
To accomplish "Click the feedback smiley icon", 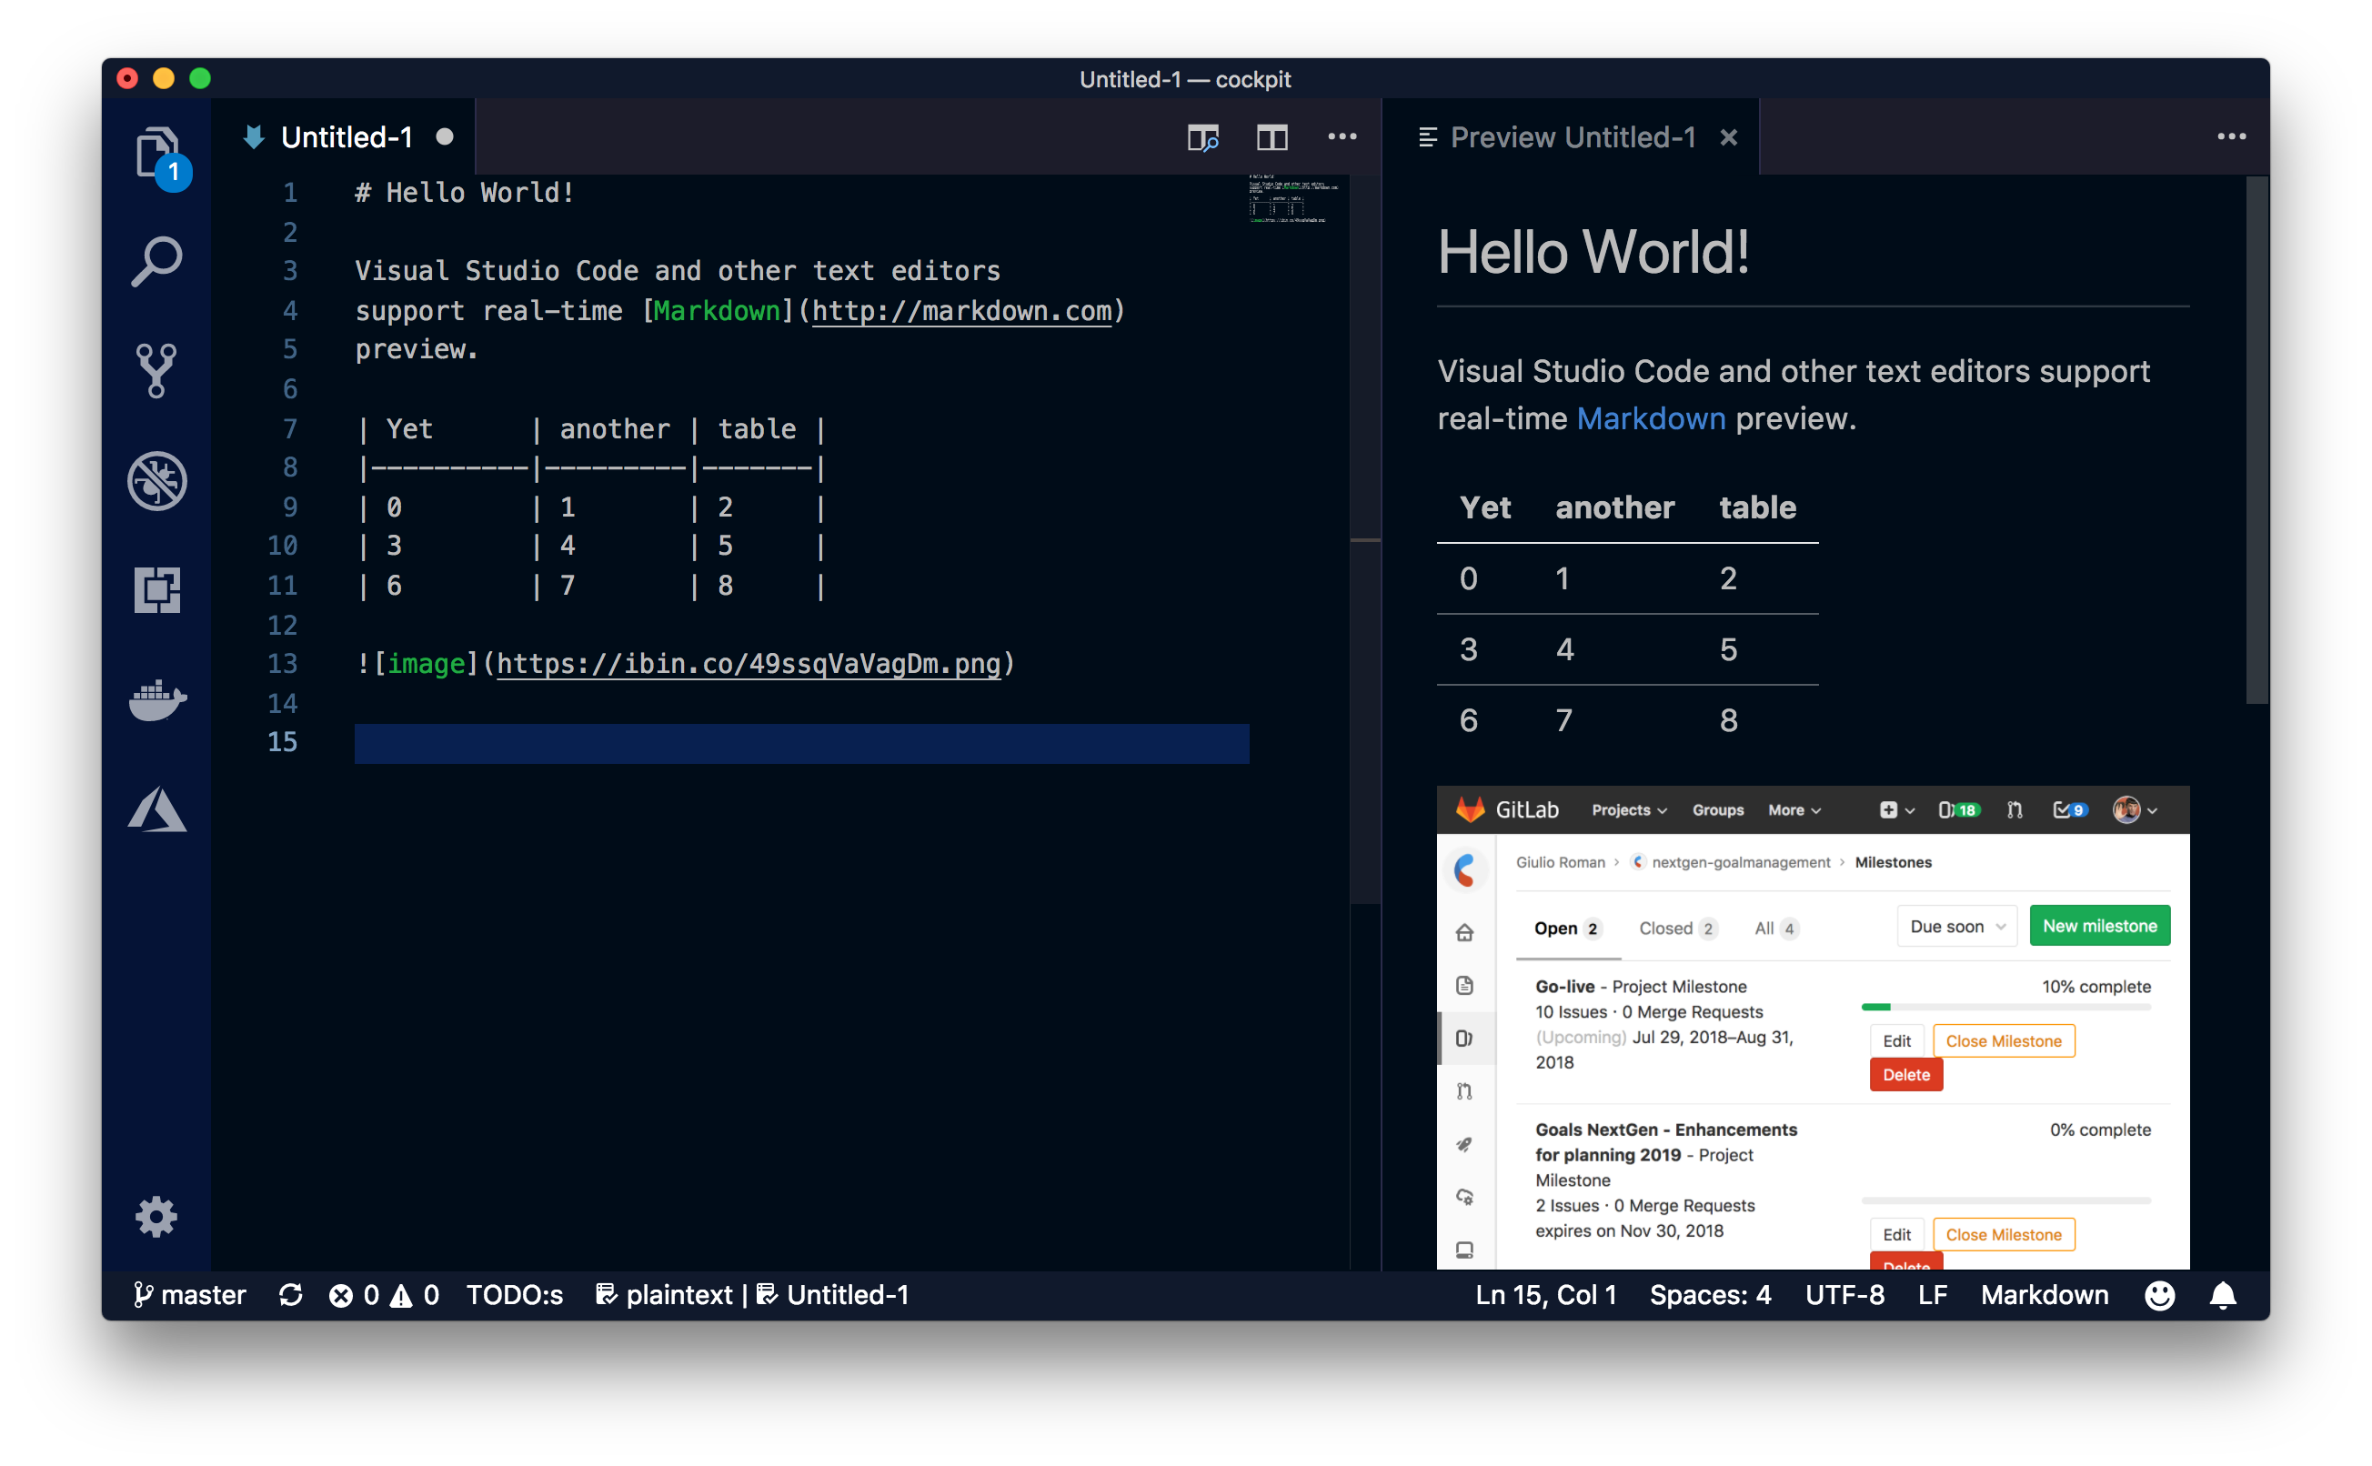I will pyautogui.click(x=2160, y=1294).
